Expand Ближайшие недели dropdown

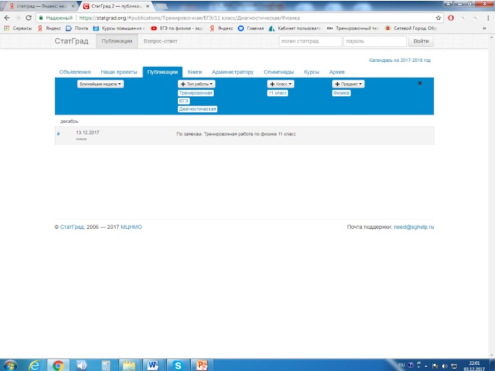tap(100, 84)
